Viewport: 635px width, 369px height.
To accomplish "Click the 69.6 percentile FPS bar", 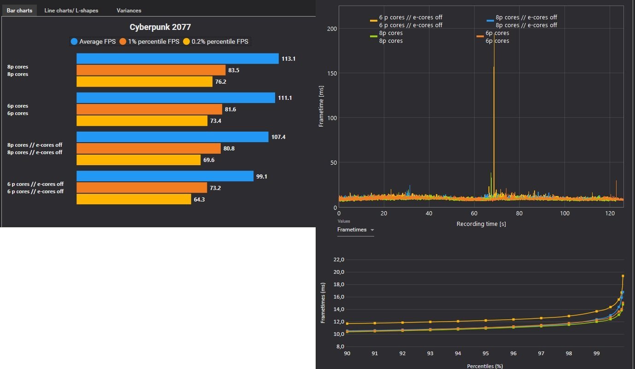I will (138, 160).
